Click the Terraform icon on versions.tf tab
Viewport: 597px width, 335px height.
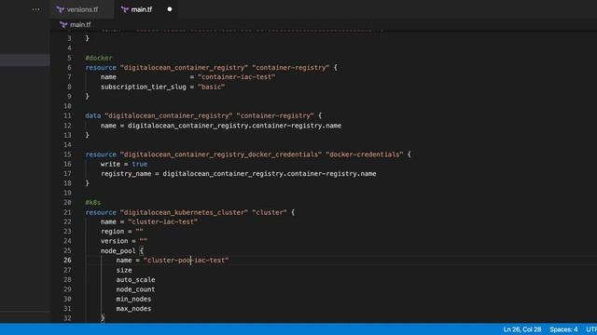60,9
